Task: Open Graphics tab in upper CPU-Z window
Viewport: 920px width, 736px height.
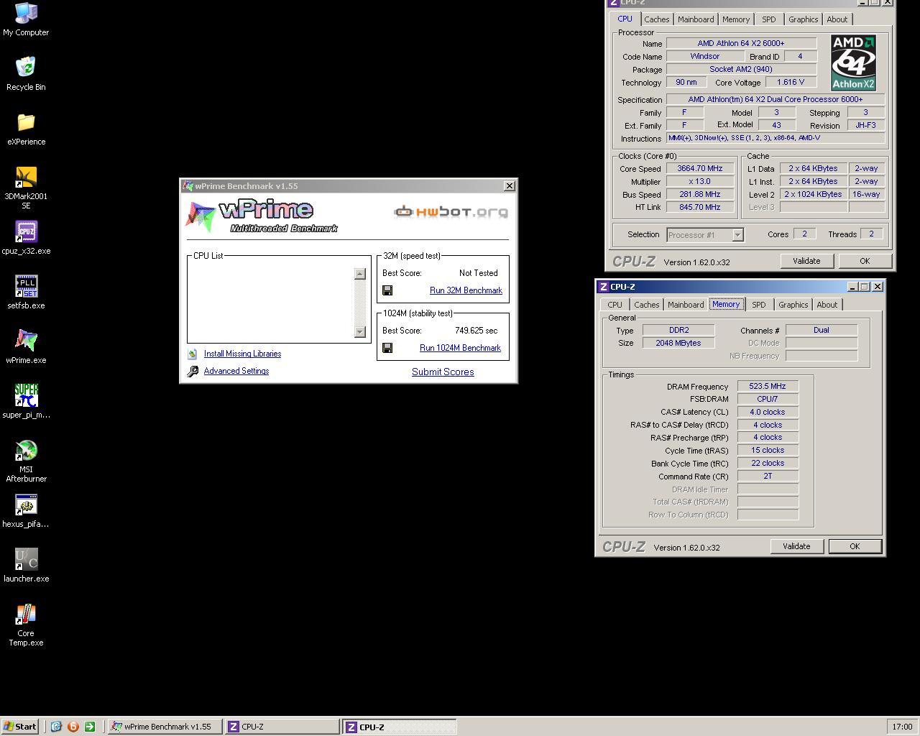Action: coord(803,19)
